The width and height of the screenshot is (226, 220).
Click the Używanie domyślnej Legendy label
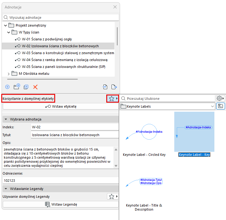pos(26,197)
